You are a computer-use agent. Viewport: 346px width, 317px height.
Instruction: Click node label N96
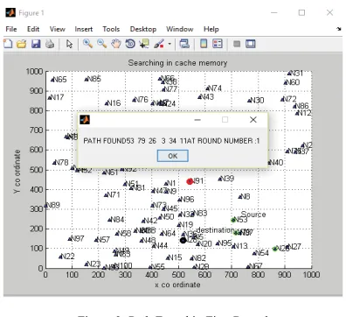[x=188, y=200]
